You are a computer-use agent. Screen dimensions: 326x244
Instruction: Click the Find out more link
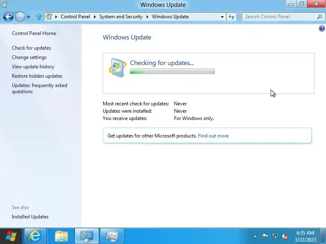click(213, 136)
